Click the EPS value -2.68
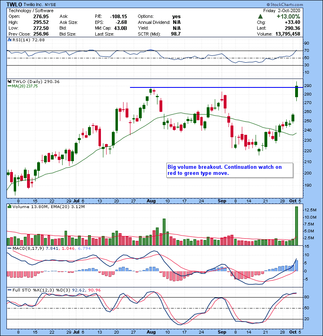The width and height of the screenshot is (323, 336). tap(121, 22)
